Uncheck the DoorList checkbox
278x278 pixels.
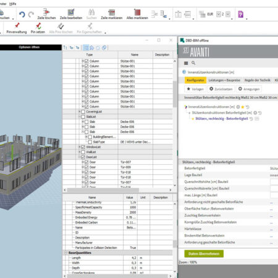pos(83,157)
